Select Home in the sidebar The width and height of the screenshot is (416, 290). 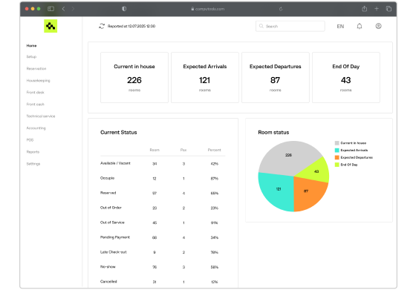click(x=31, y=45)
